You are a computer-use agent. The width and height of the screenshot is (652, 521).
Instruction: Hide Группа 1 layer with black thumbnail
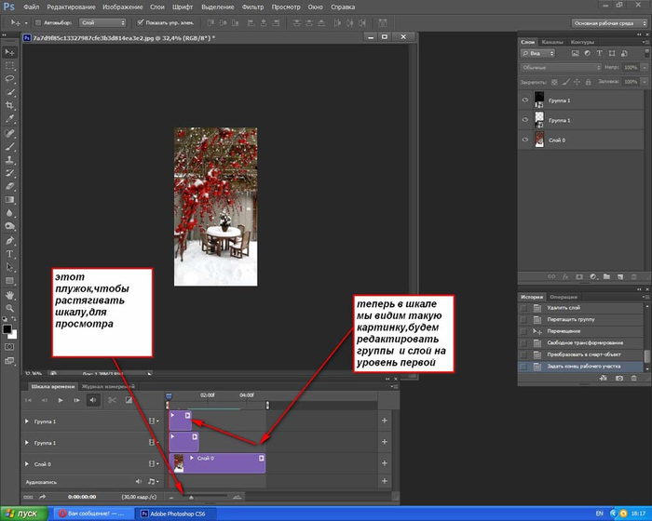coord(524,100)
